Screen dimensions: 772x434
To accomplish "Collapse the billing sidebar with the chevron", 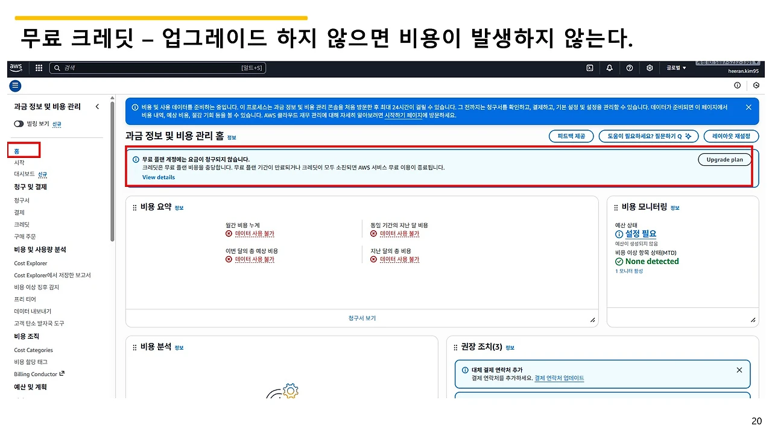I will tap(97, 105).
